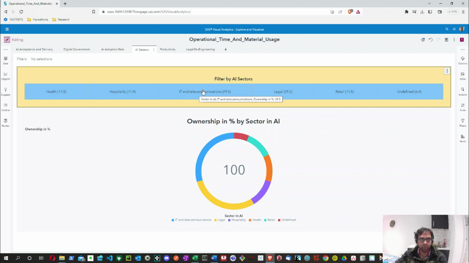Add a new page with plus button
Image resolution: width=469 pixels, height=263 pixels.
click(225, 50)
